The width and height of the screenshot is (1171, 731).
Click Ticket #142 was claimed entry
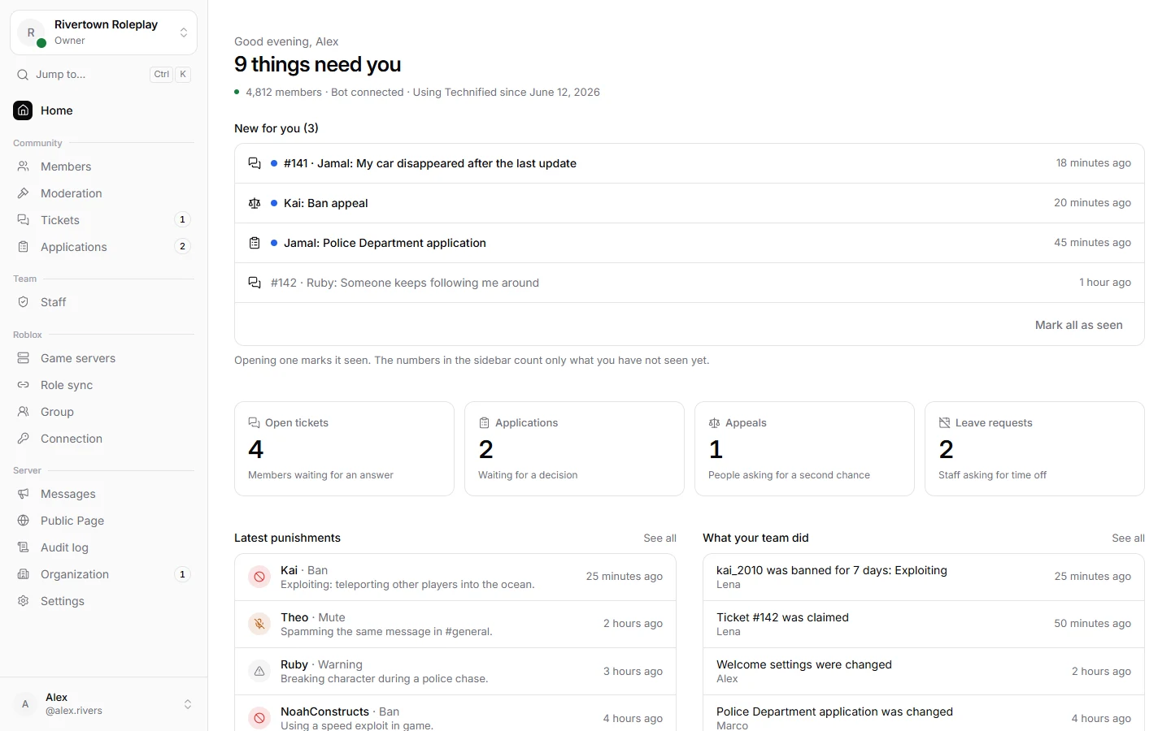(924, 624)
